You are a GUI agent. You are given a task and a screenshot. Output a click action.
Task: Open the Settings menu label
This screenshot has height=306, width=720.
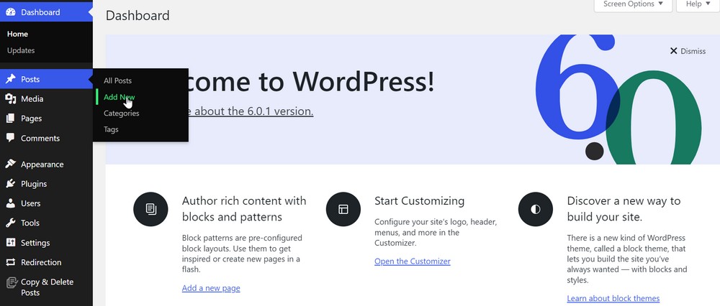coord(35,243)
